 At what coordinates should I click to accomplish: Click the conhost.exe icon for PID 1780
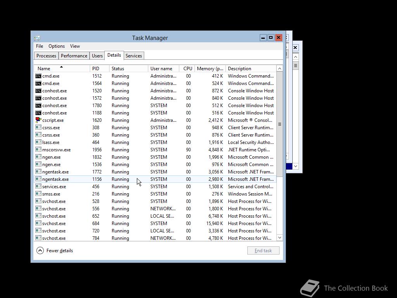tap(38, 106)
